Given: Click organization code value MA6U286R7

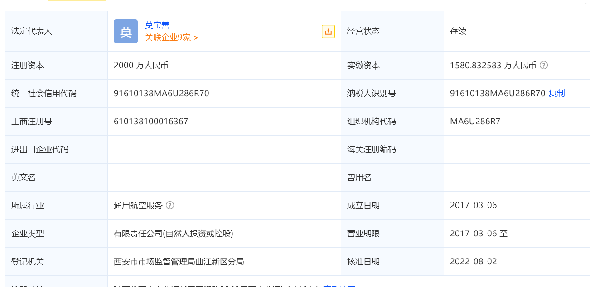Looking at the screenshot, I should click(x=475, y=122).
